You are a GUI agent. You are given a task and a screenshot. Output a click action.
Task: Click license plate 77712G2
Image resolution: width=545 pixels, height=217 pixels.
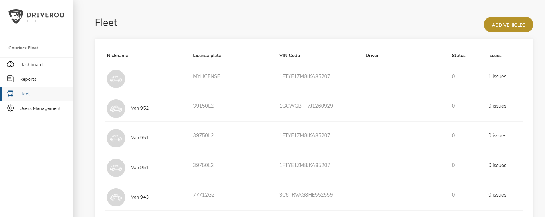tap(204, 195)
